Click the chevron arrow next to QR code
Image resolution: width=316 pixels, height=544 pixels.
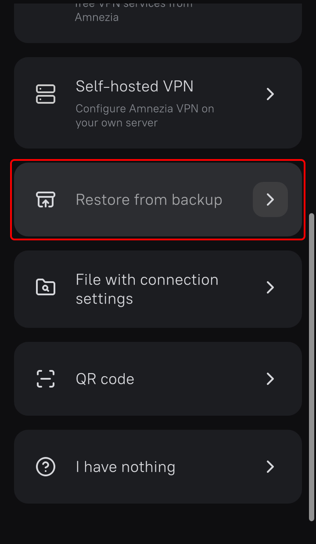click(270, 379)
